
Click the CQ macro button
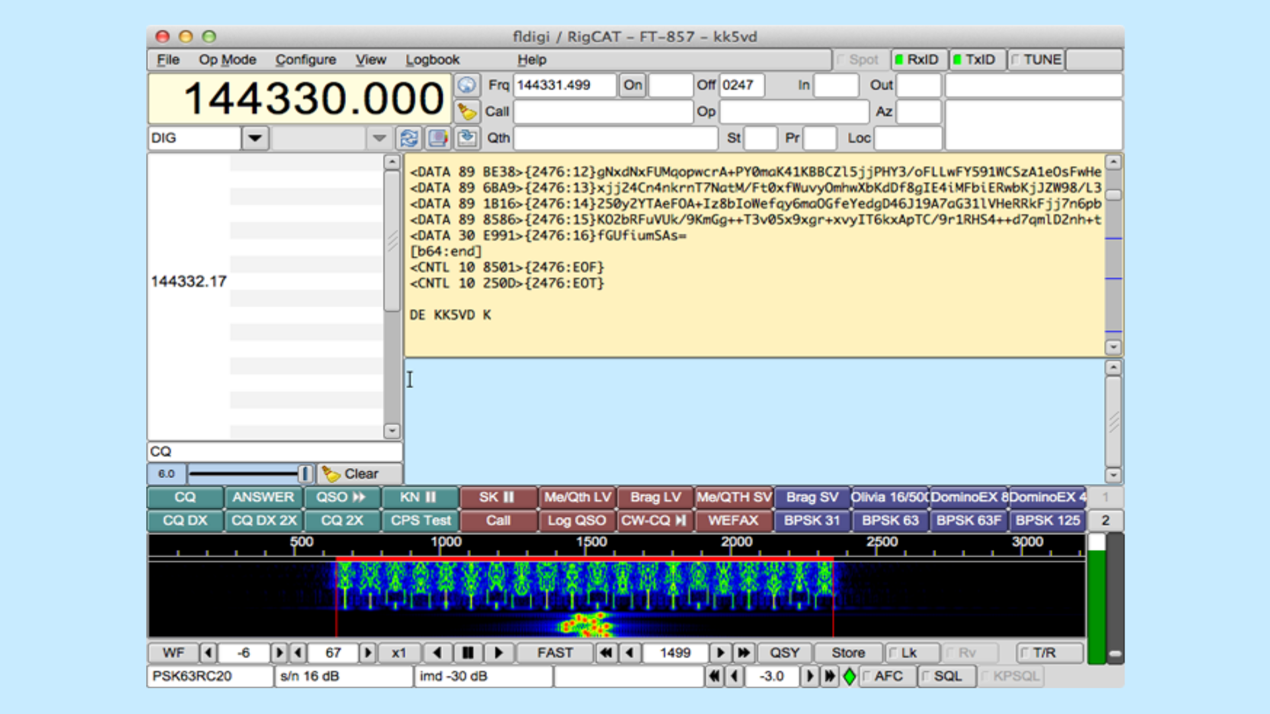pos(185,497)
